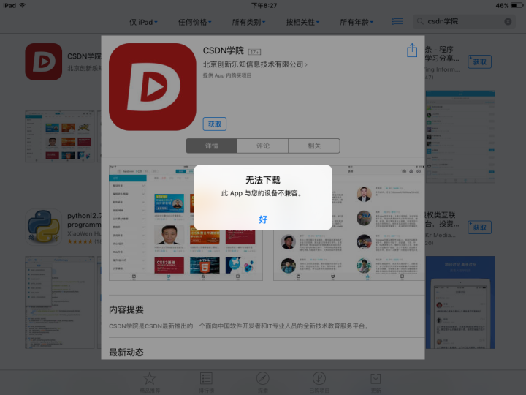
Task: Open the 所有年龄 filter dropdown
Action: click(357, 22)
